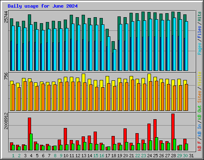Click the kB F legend label
This screenshot has height=160, width=204.
click(199, 146)
